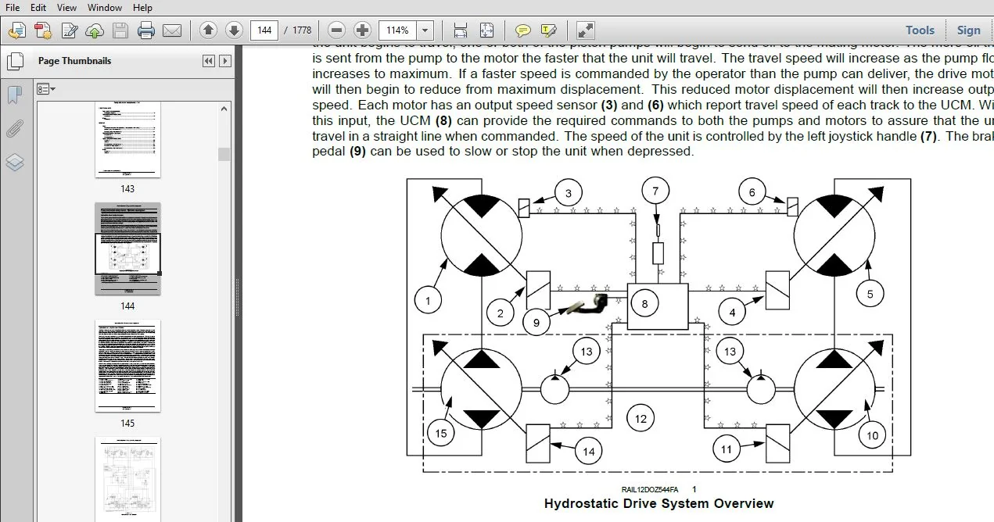This screenshot has height=522, width=994.
Task: Zoom out with the minus button
Action: (x=337, y=30)
